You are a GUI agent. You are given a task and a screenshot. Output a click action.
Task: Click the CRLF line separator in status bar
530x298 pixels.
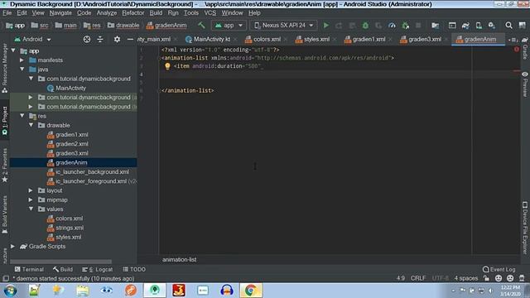[418, 278]
